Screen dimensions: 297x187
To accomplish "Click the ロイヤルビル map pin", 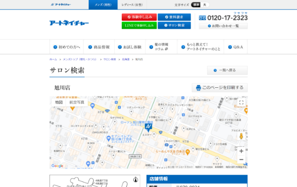I will (x=197, y=121).
